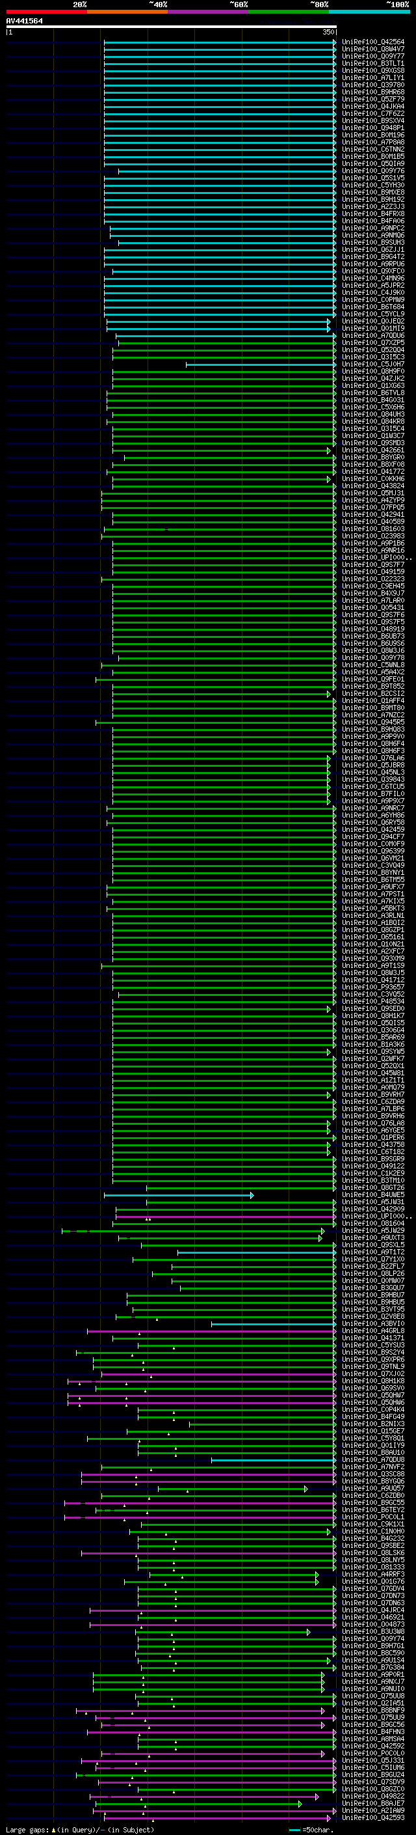The width and height of the screenshot is (416, 1835).
Task: Click the orange ~40% identity legend bar
Action: tap(127, 12)
